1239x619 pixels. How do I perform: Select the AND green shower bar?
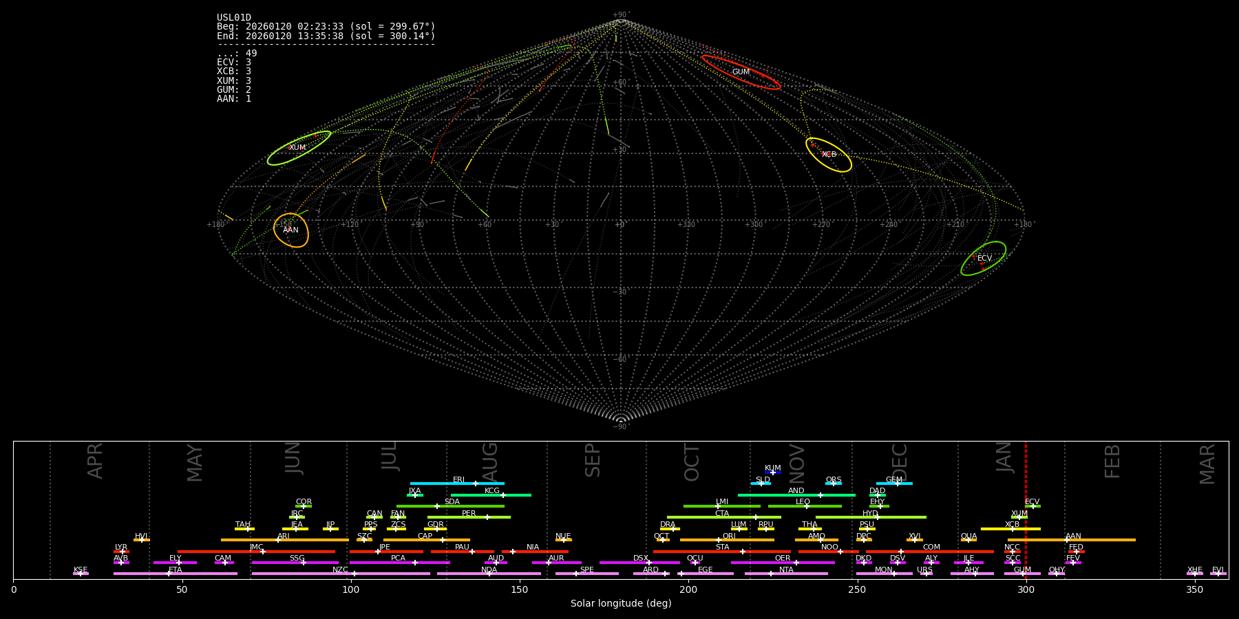pos(796,495)
